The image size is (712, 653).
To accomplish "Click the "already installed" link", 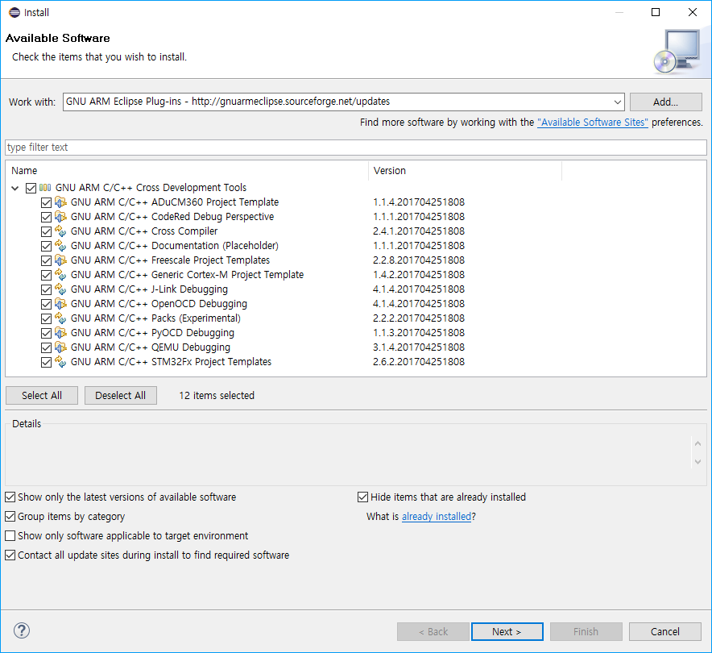I will click(436, 516).
